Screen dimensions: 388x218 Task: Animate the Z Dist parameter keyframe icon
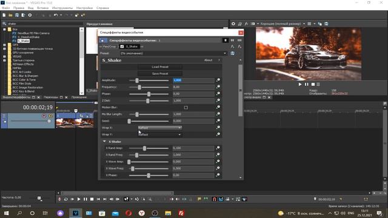point(218,101)
